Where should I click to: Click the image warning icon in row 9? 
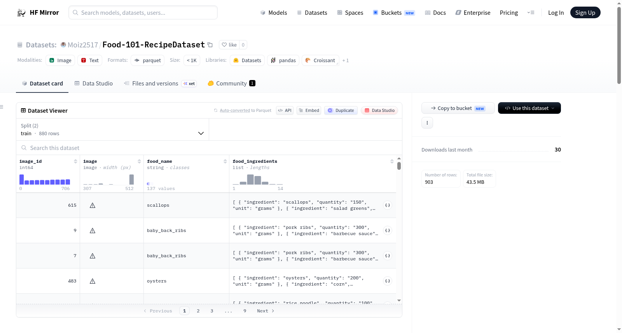tap(93, 230)
